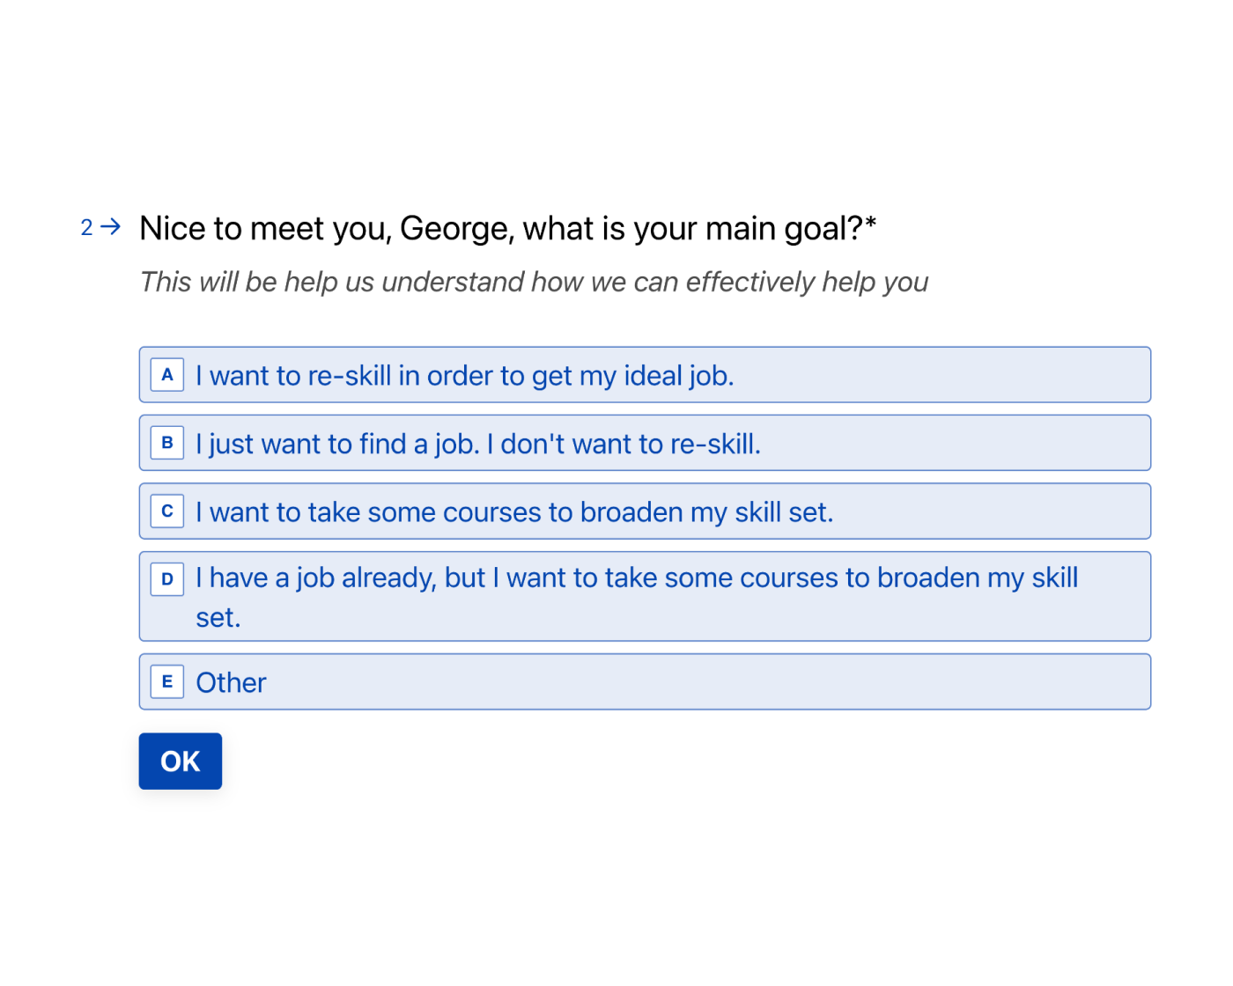1233x986 pixels.
Task: Click the required asterisk after "goal?"
Action: pyautogui.click(x=871, y=224)
